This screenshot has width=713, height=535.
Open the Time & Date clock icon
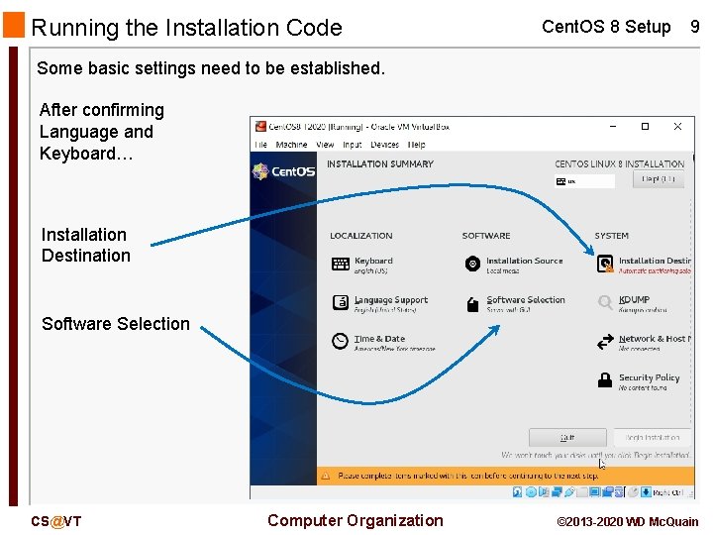point(340,341)
